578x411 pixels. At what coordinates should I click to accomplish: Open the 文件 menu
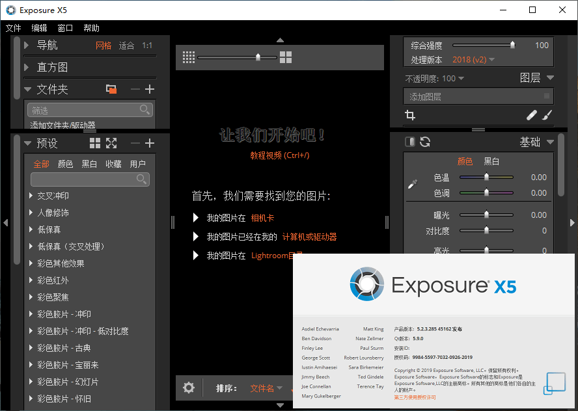[x=13, y=28]
